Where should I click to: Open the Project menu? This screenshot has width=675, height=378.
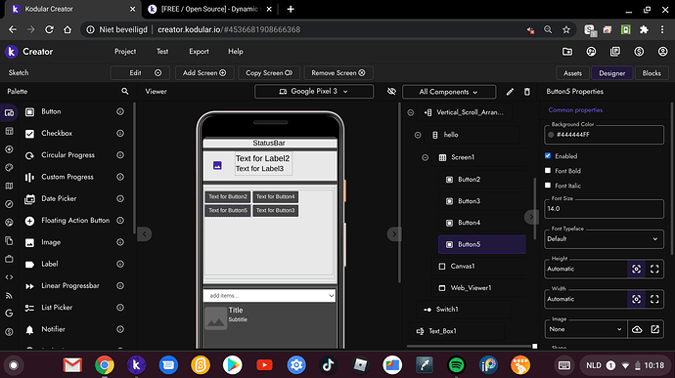(125, 52)
